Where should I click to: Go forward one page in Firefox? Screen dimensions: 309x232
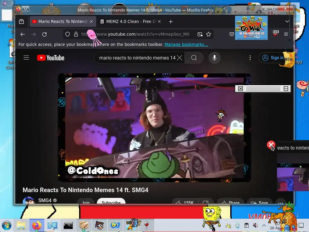click(x=33, y=34)
